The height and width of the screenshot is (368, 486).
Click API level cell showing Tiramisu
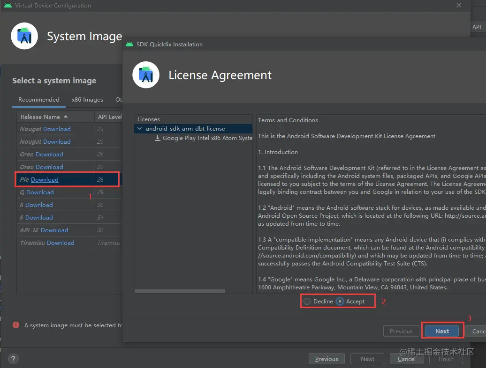point(108,243)
